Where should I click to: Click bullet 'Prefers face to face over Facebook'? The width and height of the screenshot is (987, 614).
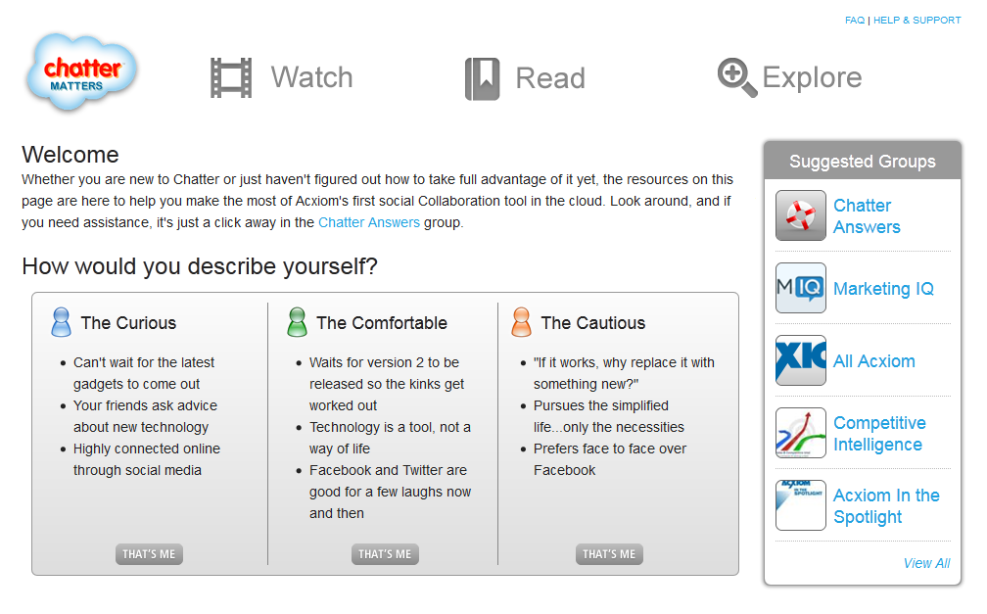[610, 459]
